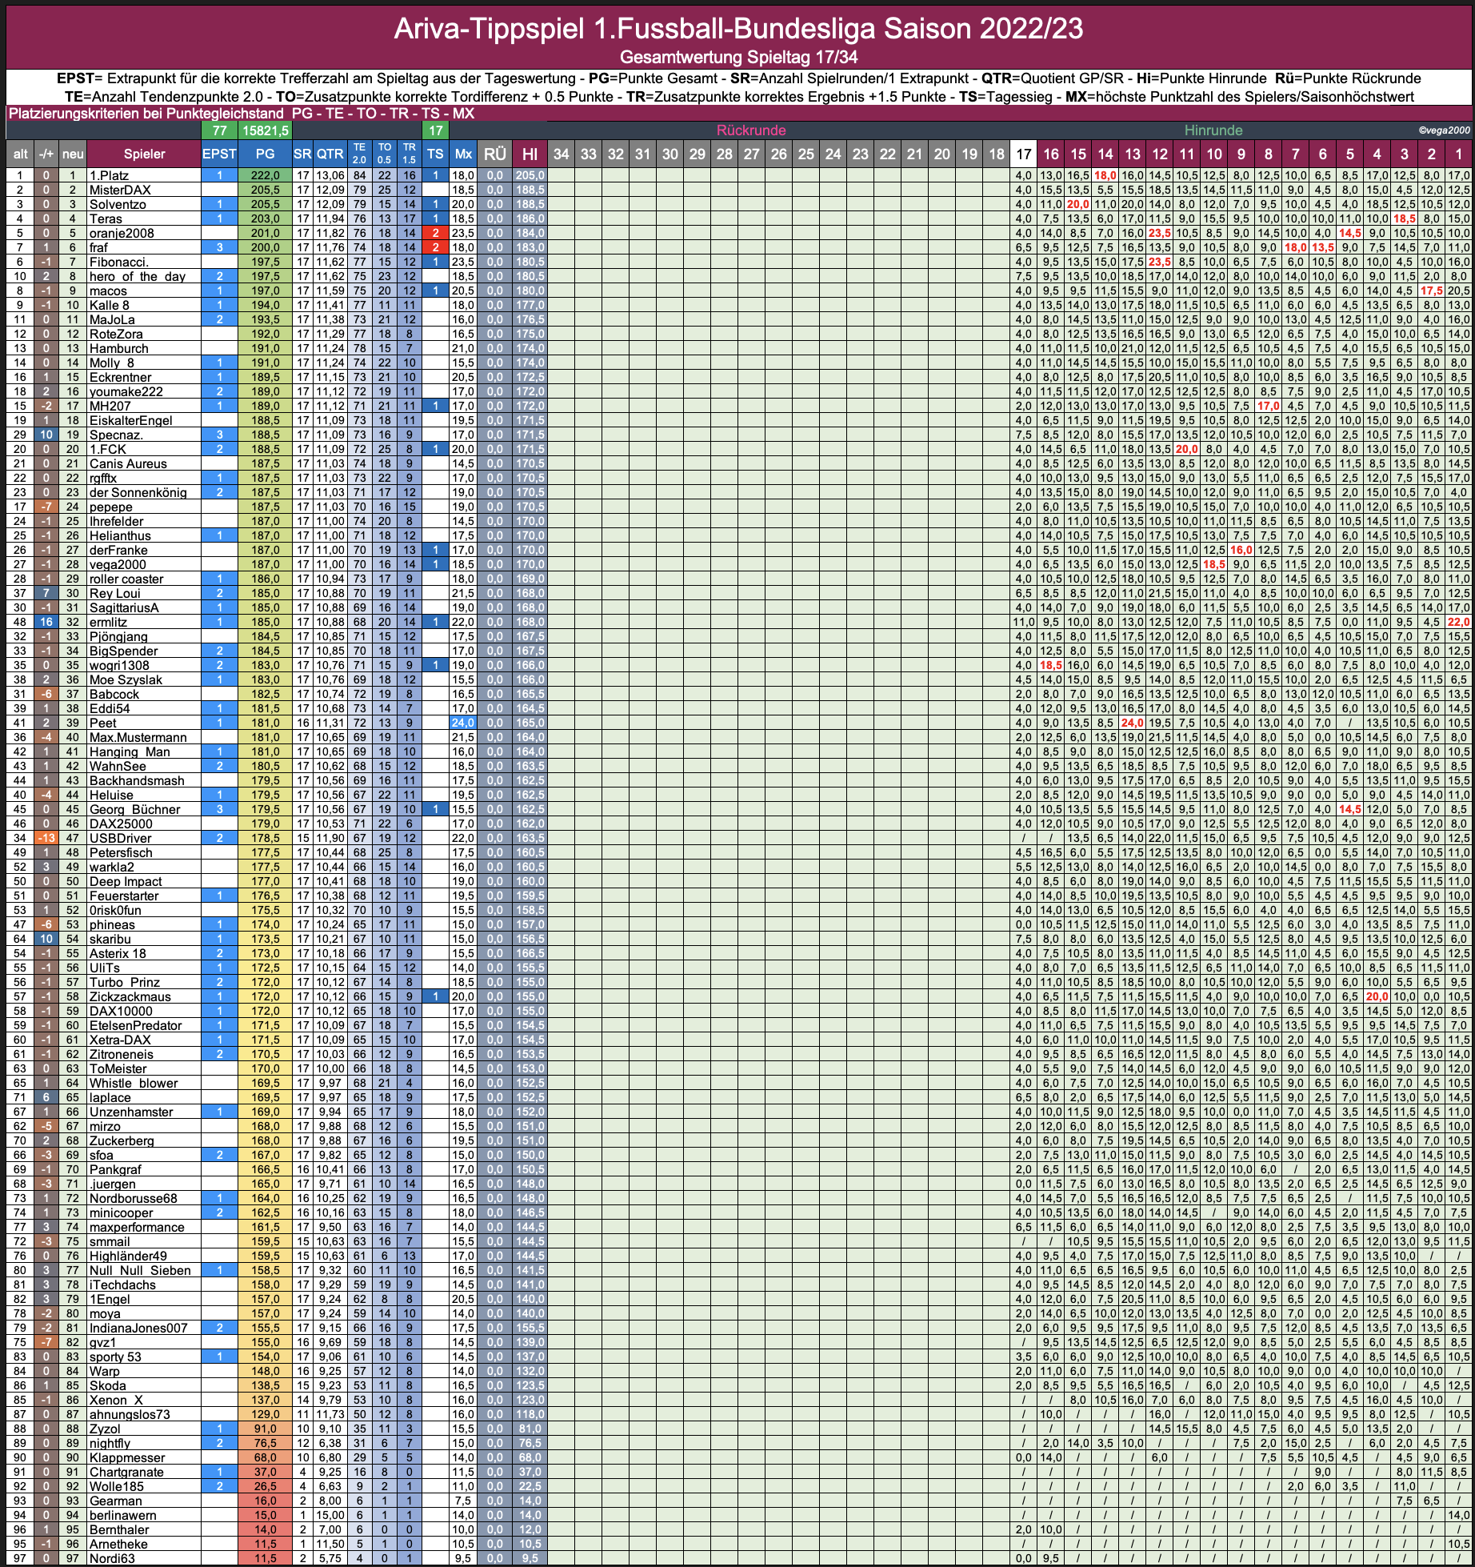
Task: Select the Mx column header
Action: coord(463,154)
